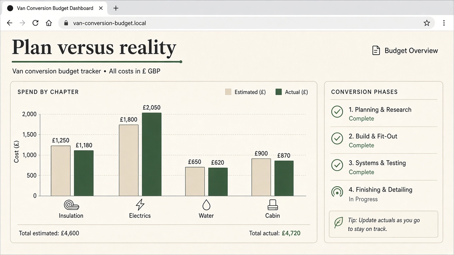
Task: Open a new browser tab
Action: pyautogui.click(x=116, y=8)
